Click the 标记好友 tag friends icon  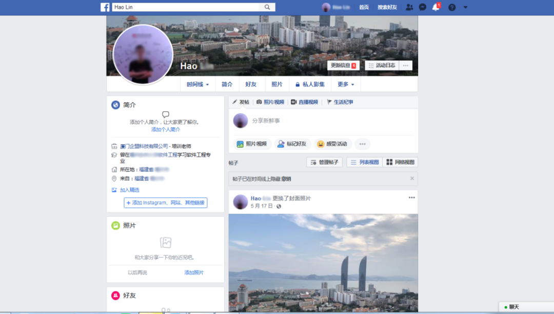[282, 144]
